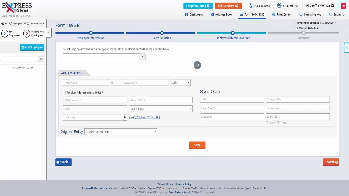The height and width of the screenshot is (196, 349).
Task: Click the ZIP Code field
Action: (95, 117)
